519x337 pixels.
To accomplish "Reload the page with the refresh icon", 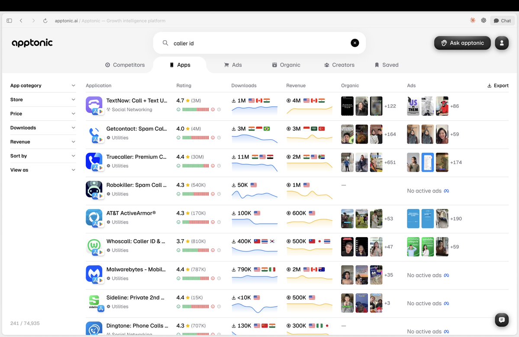I will point(45,20).
